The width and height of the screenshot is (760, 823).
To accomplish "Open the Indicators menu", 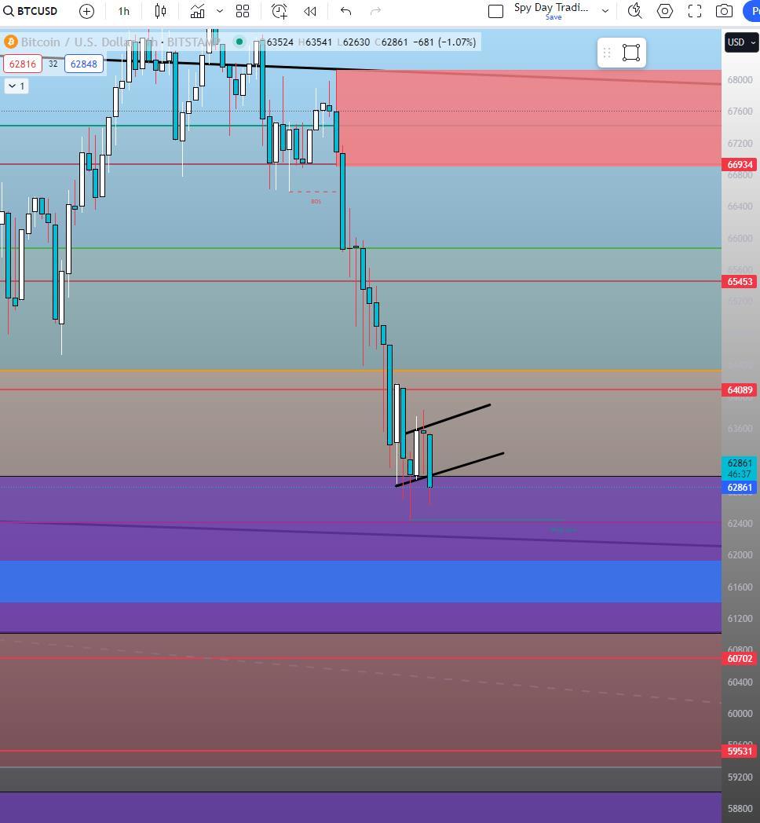I will pos(197,11).
